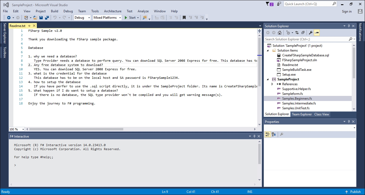This screenshot has width=365, height=195.
Task: Open Properties via Solution Explorer wrench icon
Action: [311, 33]
